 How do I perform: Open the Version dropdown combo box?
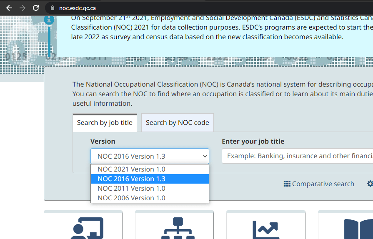150,156
